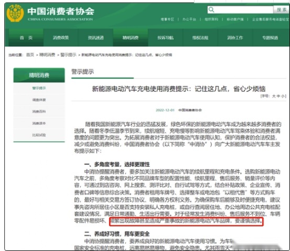Click inside the search text field

click(x=244, y=9)
